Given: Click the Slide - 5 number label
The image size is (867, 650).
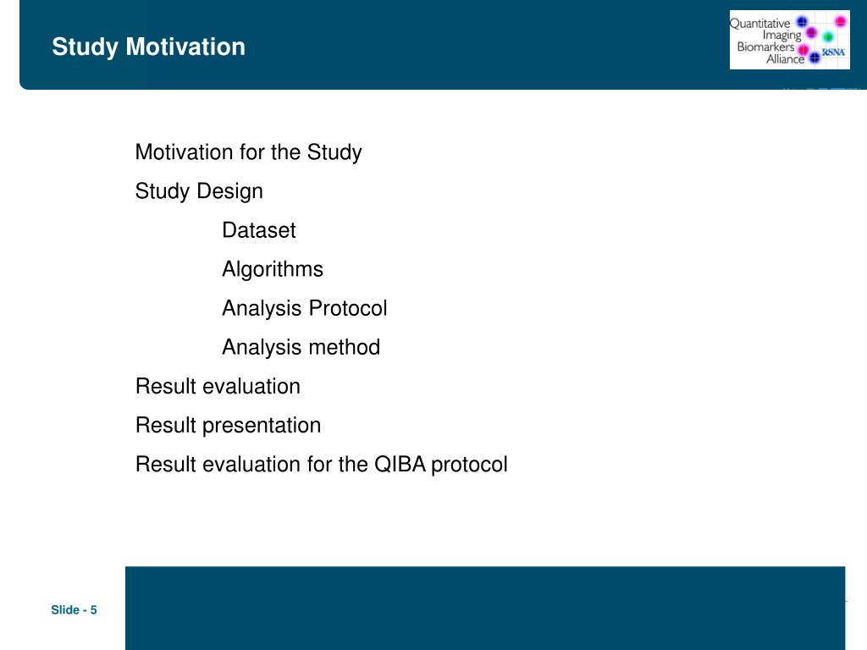Looking at the screenshot, I should pos(75,609).
